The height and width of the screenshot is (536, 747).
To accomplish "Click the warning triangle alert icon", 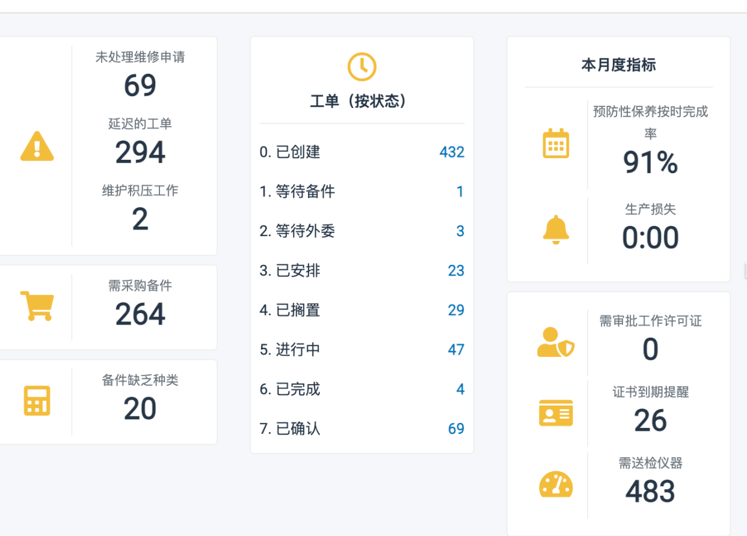I will tap(37, 146).
